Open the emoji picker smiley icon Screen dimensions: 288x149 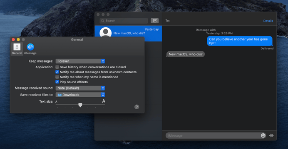point(263,135)
